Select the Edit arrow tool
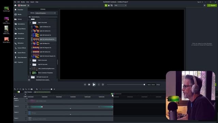The image size is (218, 123). coord(106,5)
